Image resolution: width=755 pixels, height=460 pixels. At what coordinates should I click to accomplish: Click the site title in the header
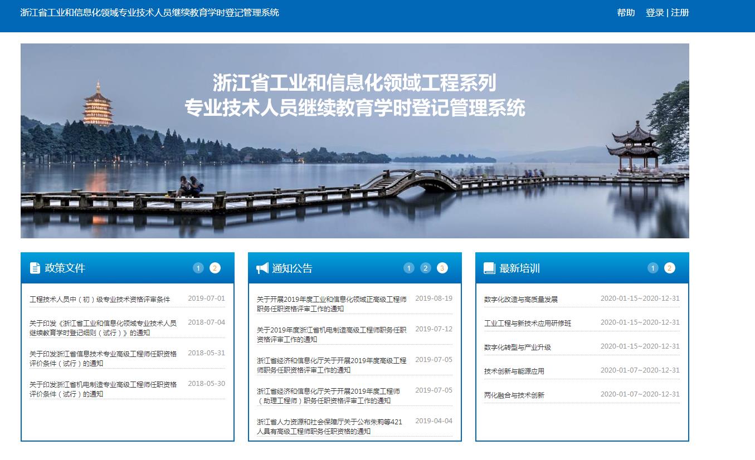150,13
